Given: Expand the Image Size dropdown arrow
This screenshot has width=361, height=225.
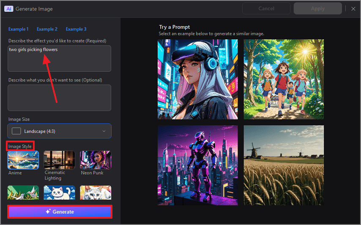Looking at the screenshot, I should pyautogui.click(x=104, y=131).
